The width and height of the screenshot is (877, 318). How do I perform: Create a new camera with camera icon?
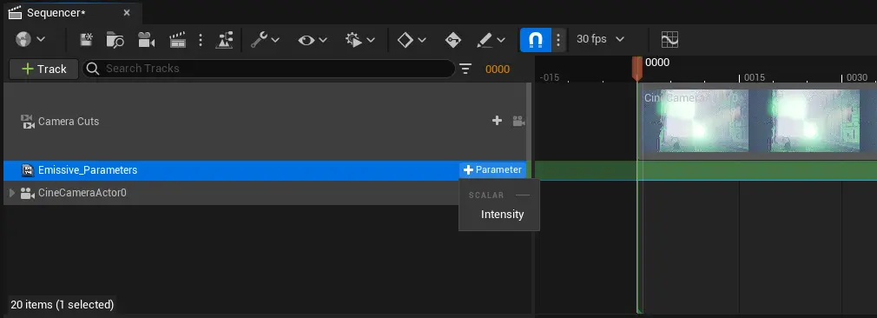pos(146,39)
